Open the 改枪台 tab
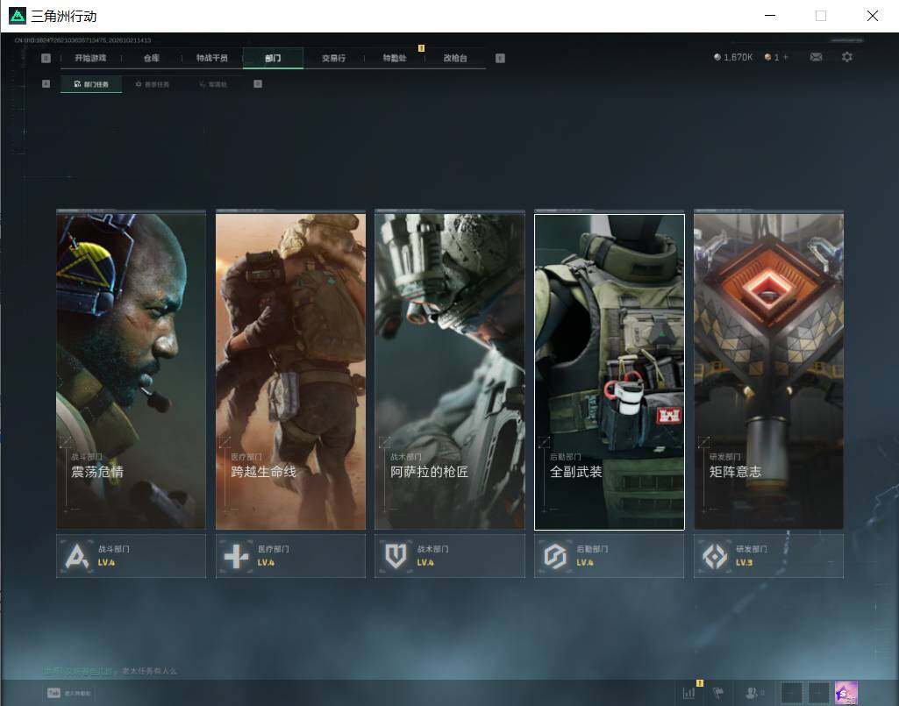This screenshot has width=899, height=706. 455,58
